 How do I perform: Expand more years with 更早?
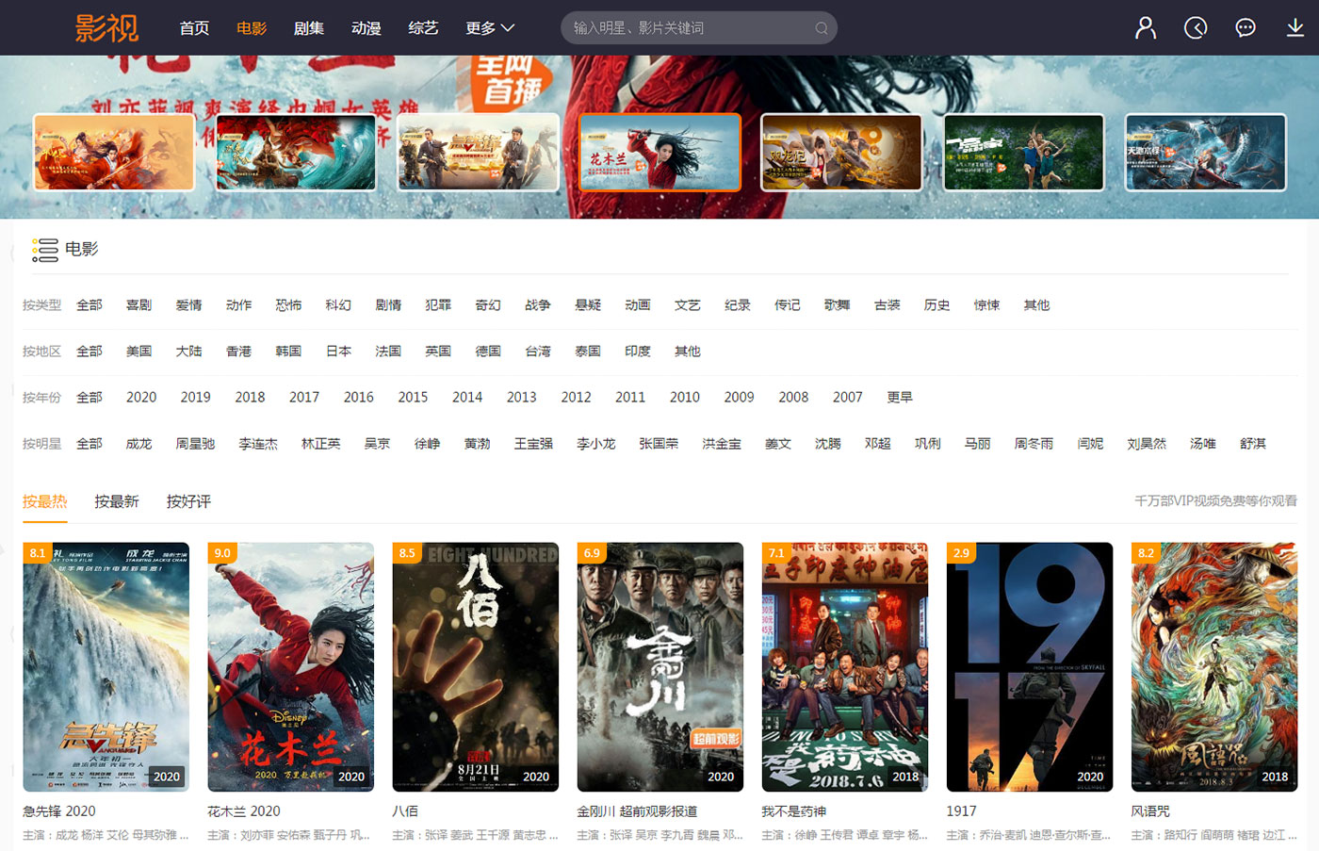point(900,398)
